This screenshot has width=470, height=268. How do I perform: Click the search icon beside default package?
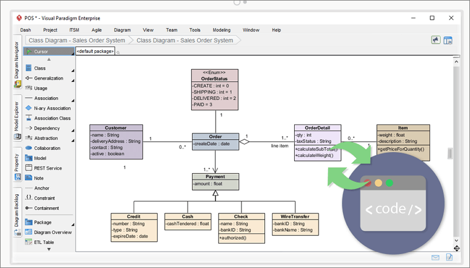pos(118,53)
